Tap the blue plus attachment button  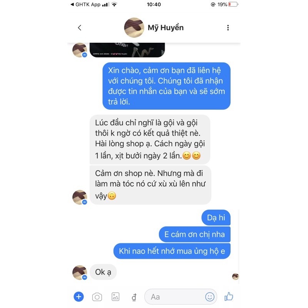click(79, 296)
